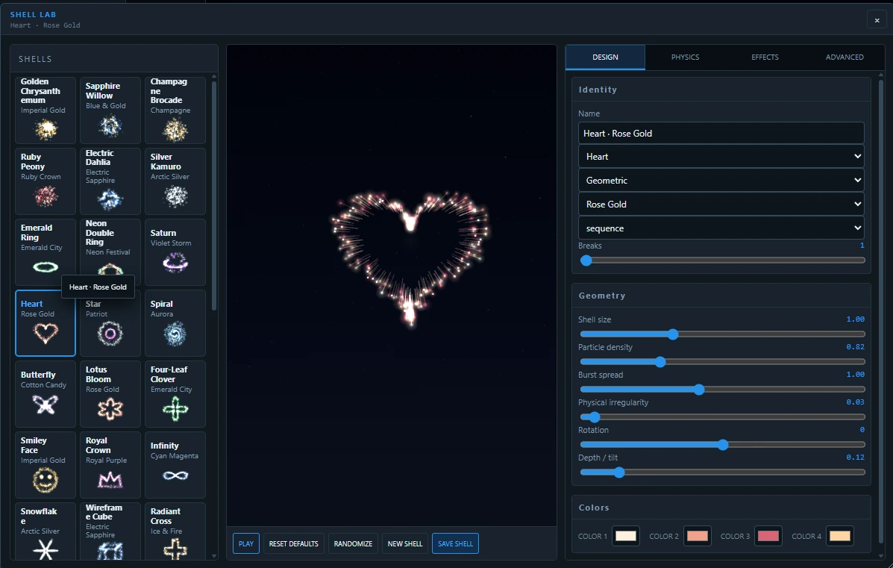Select the Silver Kamuro shell icon

(x=175, y=181)
